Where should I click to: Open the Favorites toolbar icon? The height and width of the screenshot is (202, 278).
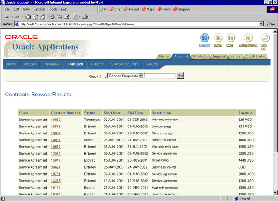tap(59, 17)
